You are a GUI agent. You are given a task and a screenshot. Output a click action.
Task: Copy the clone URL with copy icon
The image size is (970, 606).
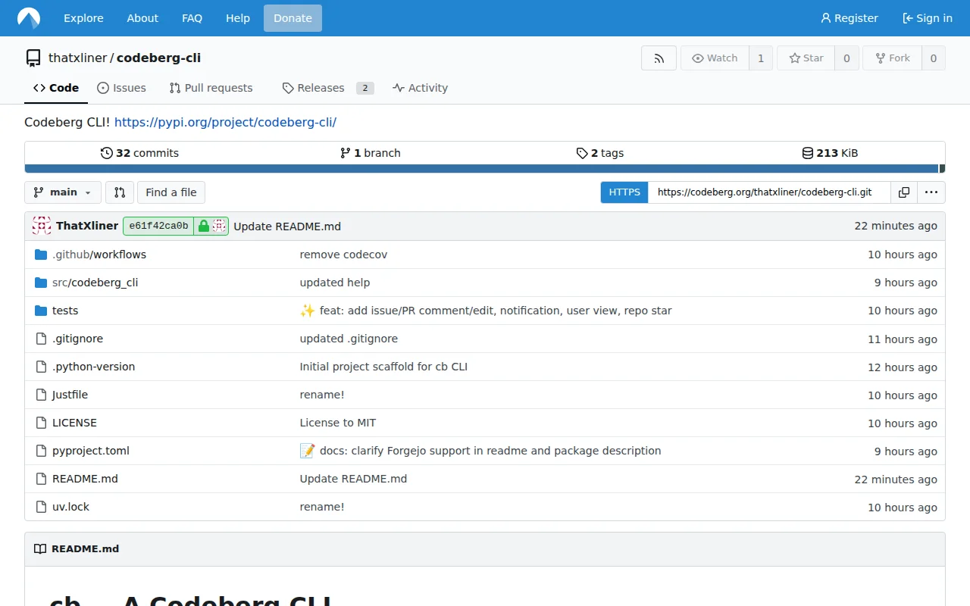point(903,192)
